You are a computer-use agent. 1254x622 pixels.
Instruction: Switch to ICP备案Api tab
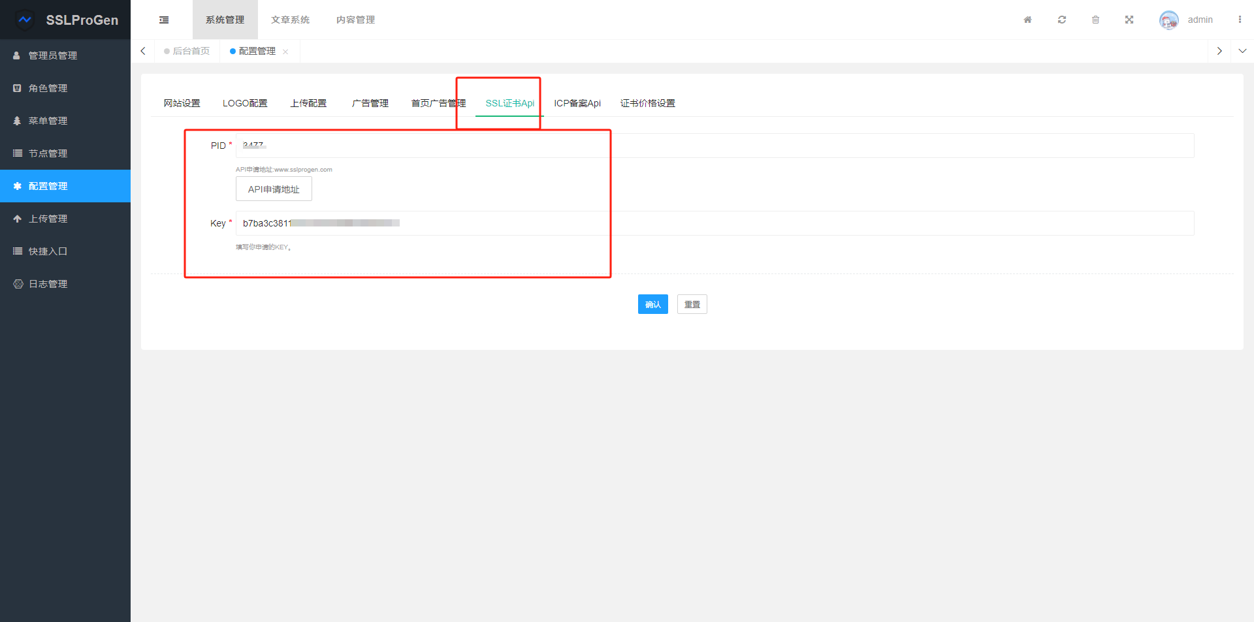(x=577, y=103)
